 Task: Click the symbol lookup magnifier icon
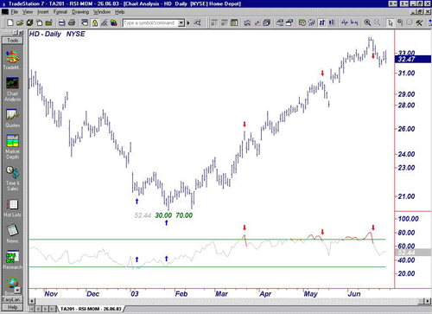(198, 22)
